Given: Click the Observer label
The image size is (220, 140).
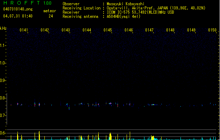Looking at the screenshot, I should pos(71,4).
